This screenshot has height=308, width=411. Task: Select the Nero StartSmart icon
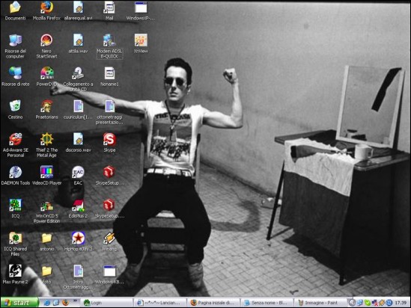[46, 46]
